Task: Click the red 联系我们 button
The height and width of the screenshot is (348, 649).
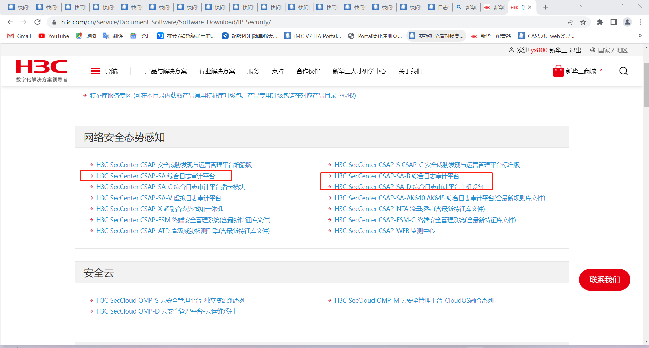Action: (604, 280)
